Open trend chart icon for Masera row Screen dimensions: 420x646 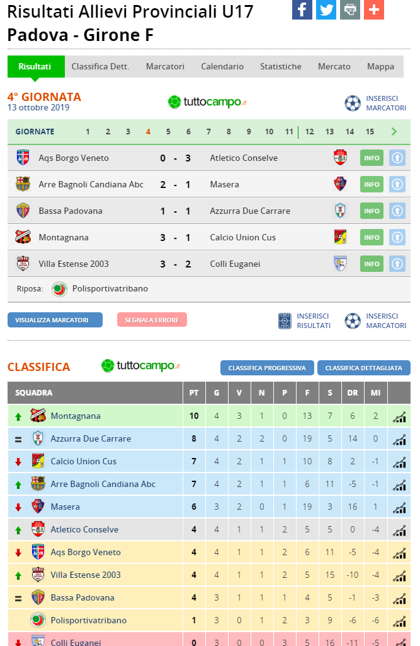coord(399,508)
